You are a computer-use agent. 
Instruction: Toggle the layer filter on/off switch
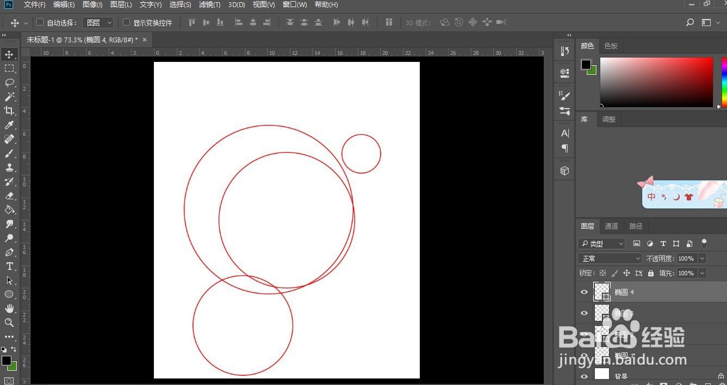click(704, 242)
